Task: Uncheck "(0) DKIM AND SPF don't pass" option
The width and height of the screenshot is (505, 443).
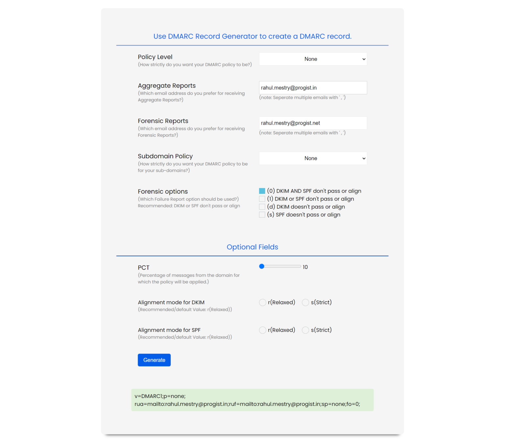Action: pyautogui.click(x=262, y=191)
